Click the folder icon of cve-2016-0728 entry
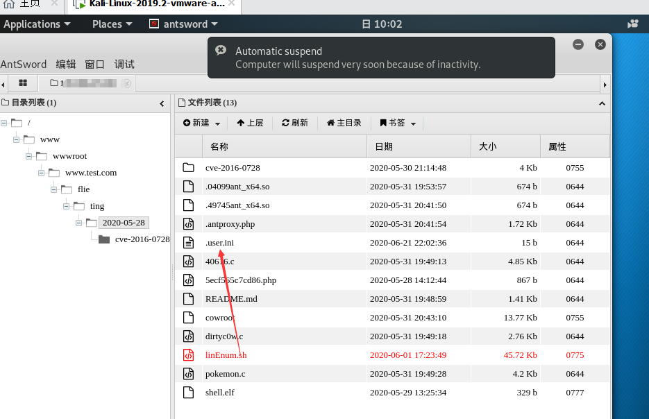 click(188, 167)
